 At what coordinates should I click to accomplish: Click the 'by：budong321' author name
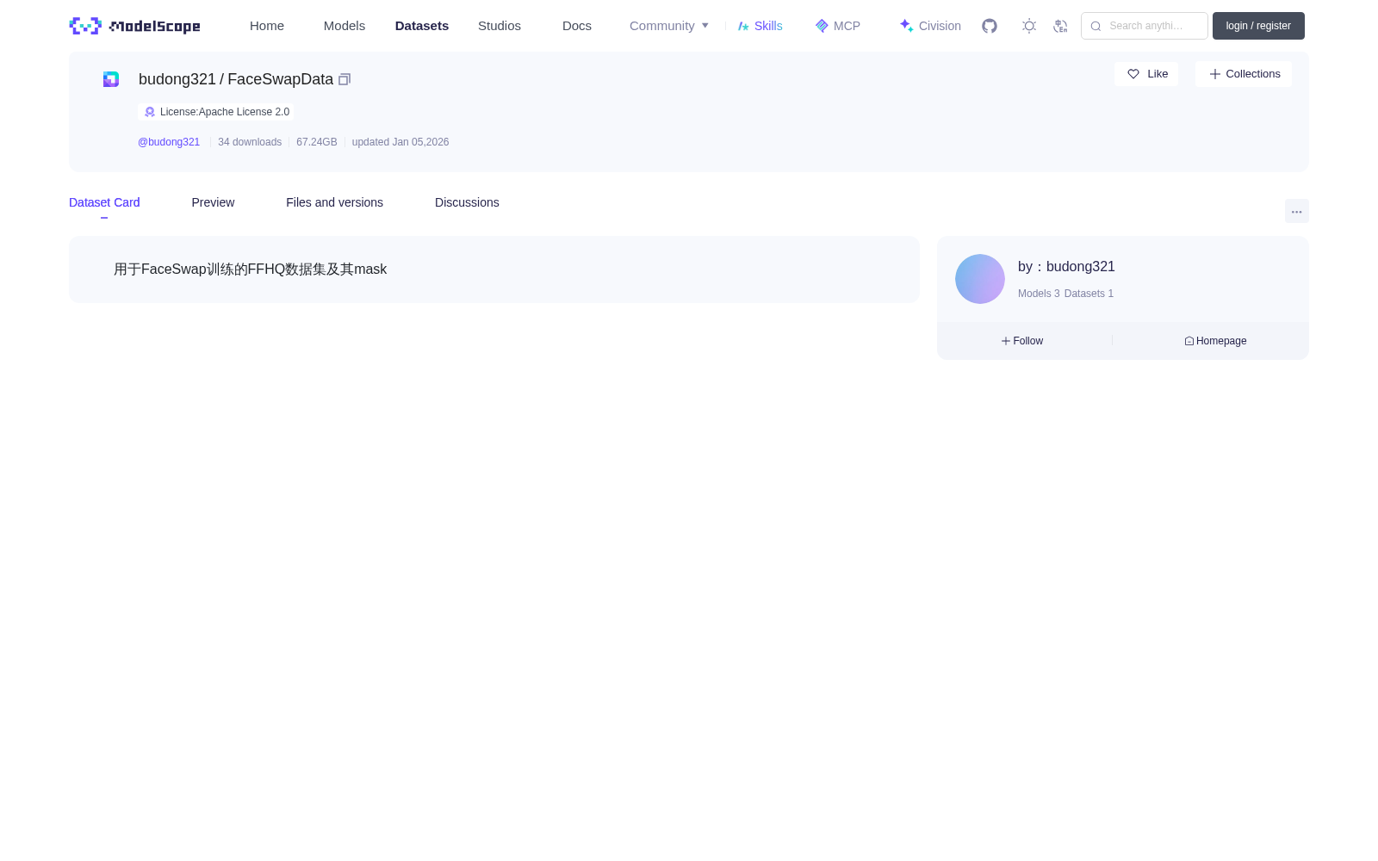(x=1066, y=267)
